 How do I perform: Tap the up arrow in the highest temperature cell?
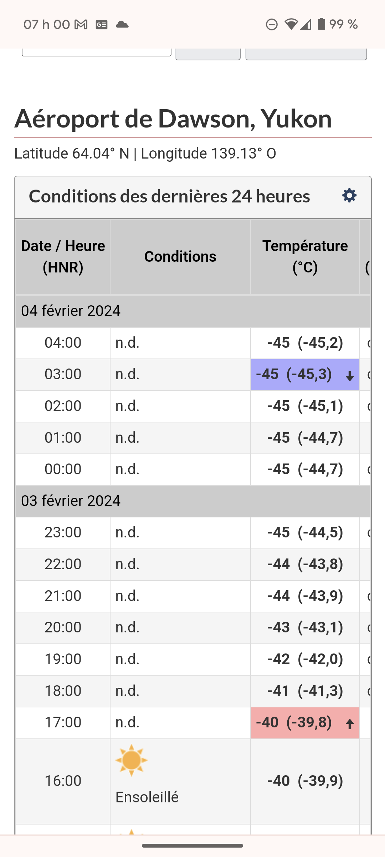[x=350, y=723]
